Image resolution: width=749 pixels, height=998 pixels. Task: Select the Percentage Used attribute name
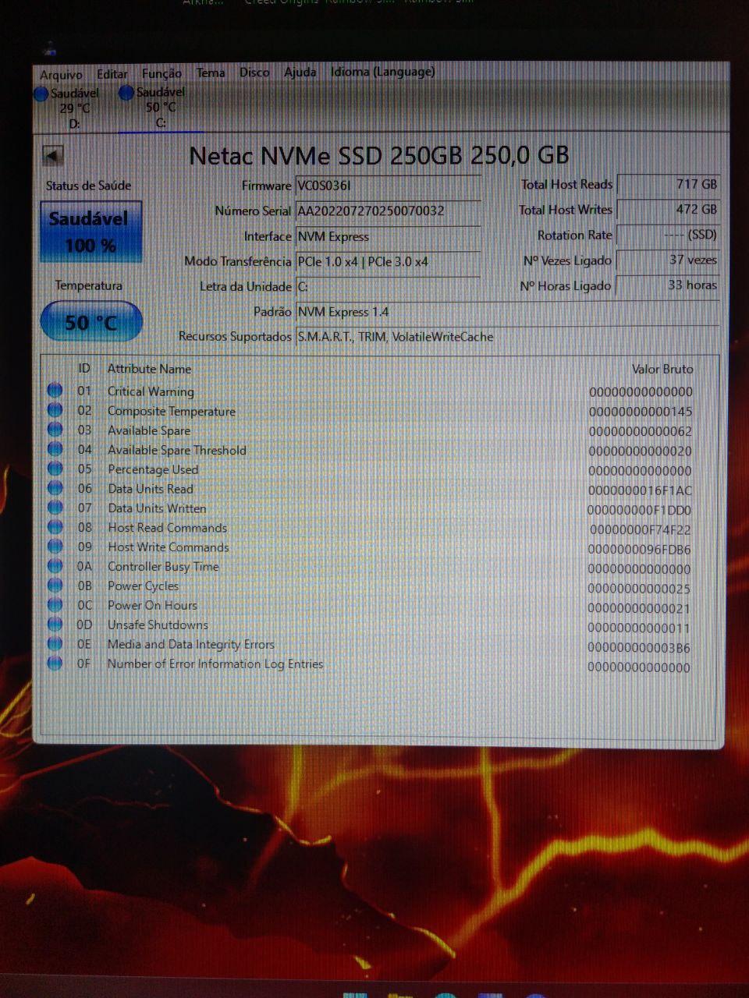click(x=153, y=469)
